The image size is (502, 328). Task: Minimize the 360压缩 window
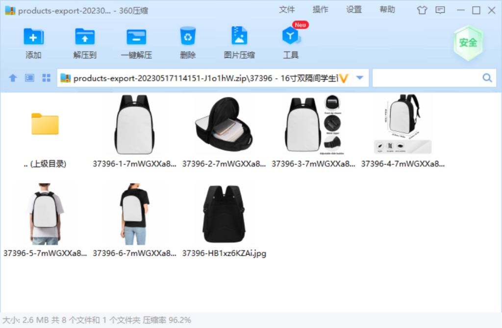pyautogui.click(x=461, y=10)
